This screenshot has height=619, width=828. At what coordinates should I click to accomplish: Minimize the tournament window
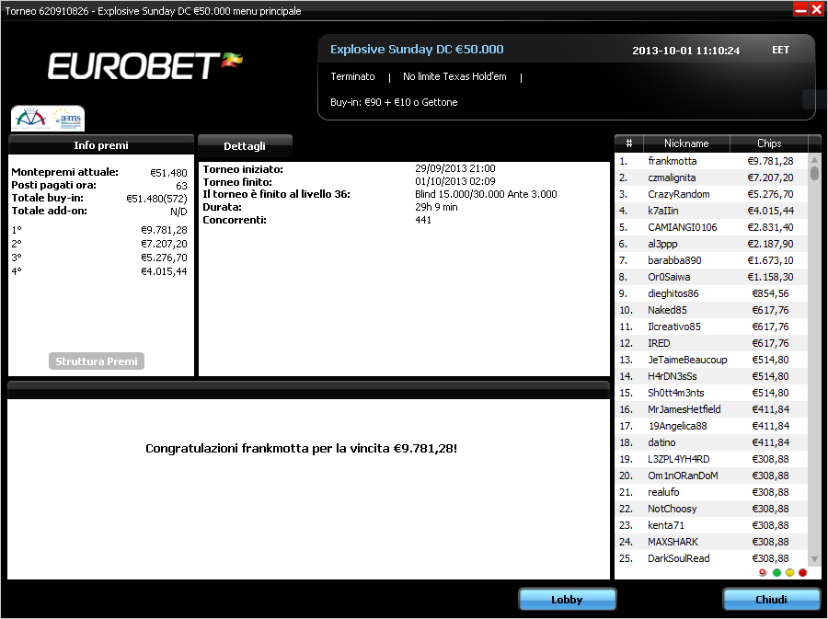pyautogui.click(x=800, y=9)
